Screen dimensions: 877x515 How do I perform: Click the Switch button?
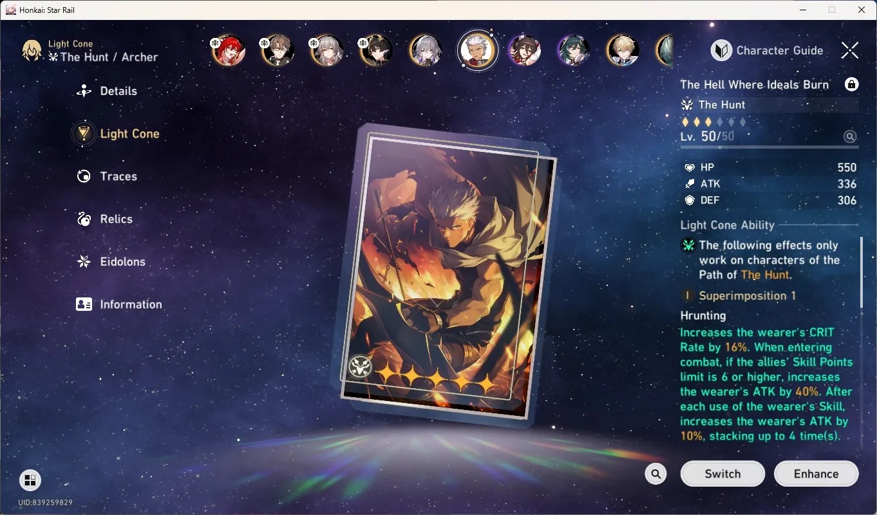[x=722, y=474]
